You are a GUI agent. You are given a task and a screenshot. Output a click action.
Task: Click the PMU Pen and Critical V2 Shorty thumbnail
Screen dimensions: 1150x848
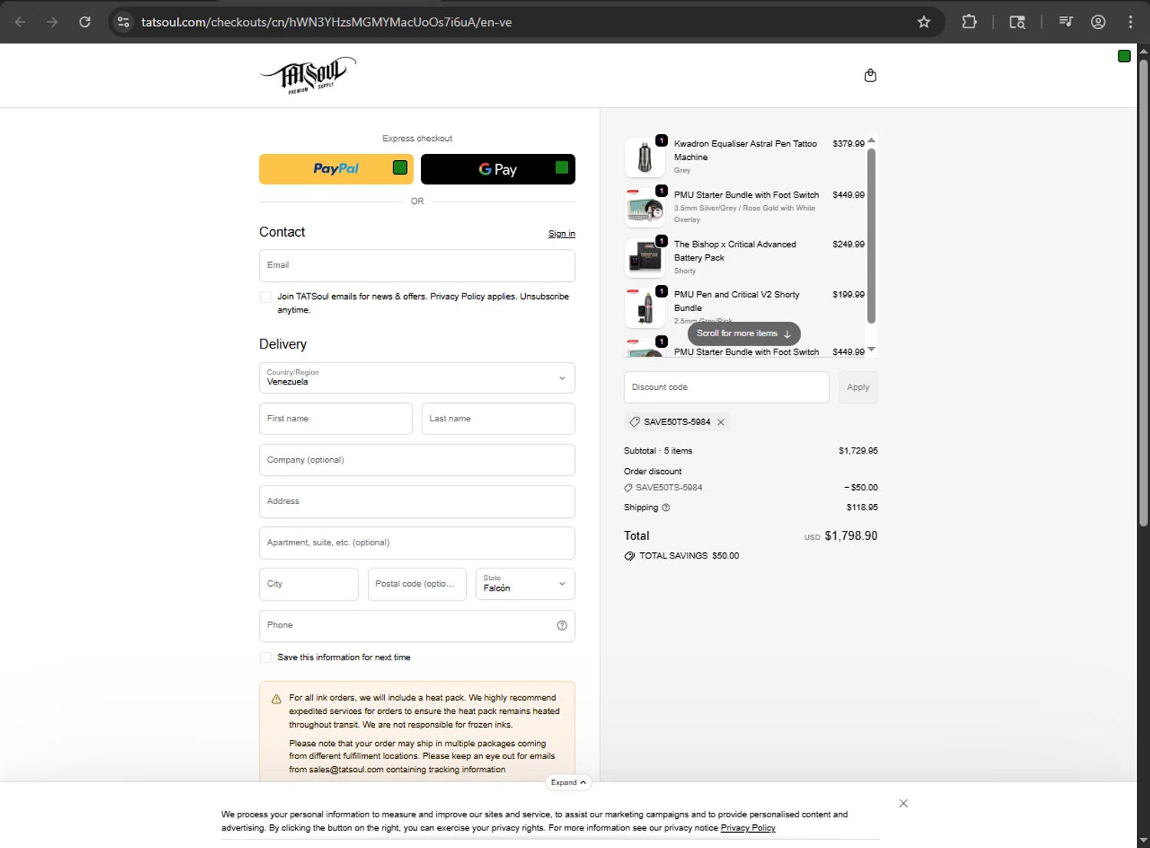645,308
